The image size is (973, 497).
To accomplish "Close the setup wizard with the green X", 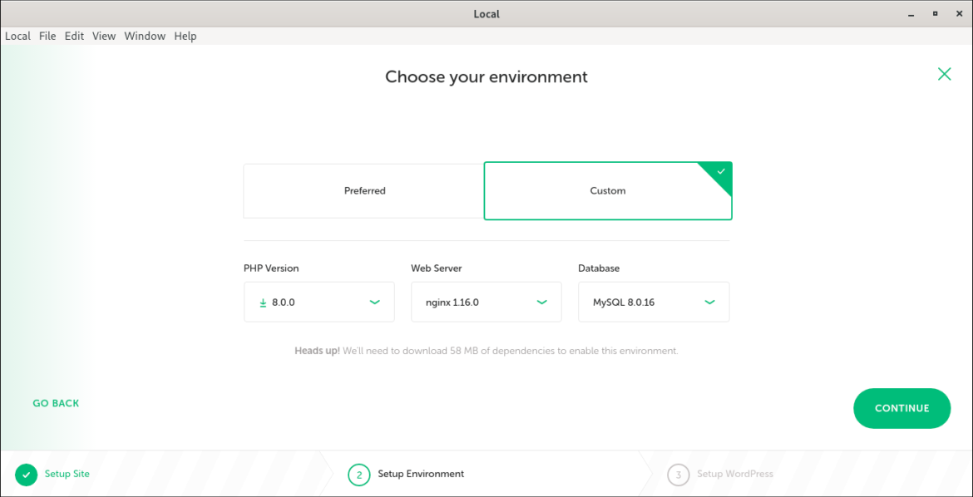I will 944,75.
